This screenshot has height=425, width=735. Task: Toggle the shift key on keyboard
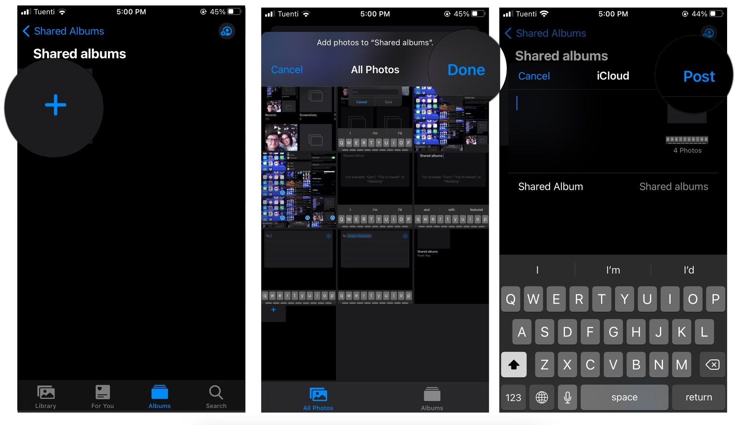(514, 364)
